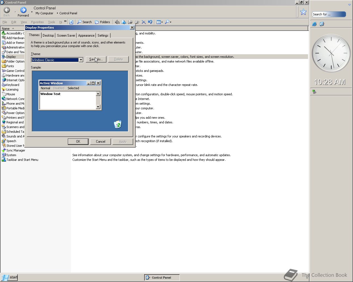Select the Themes tab
Image resolution: width=353 pixels, height=282 pixels.
34,35
